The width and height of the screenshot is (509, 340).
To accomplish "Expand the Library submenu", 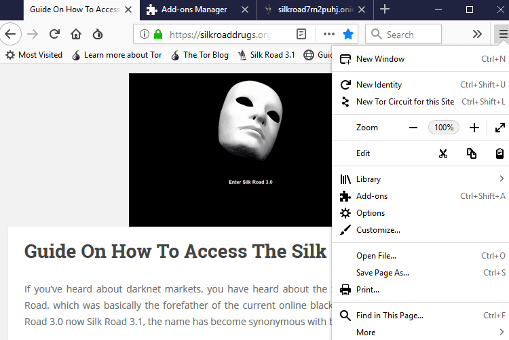I will 502,179.
